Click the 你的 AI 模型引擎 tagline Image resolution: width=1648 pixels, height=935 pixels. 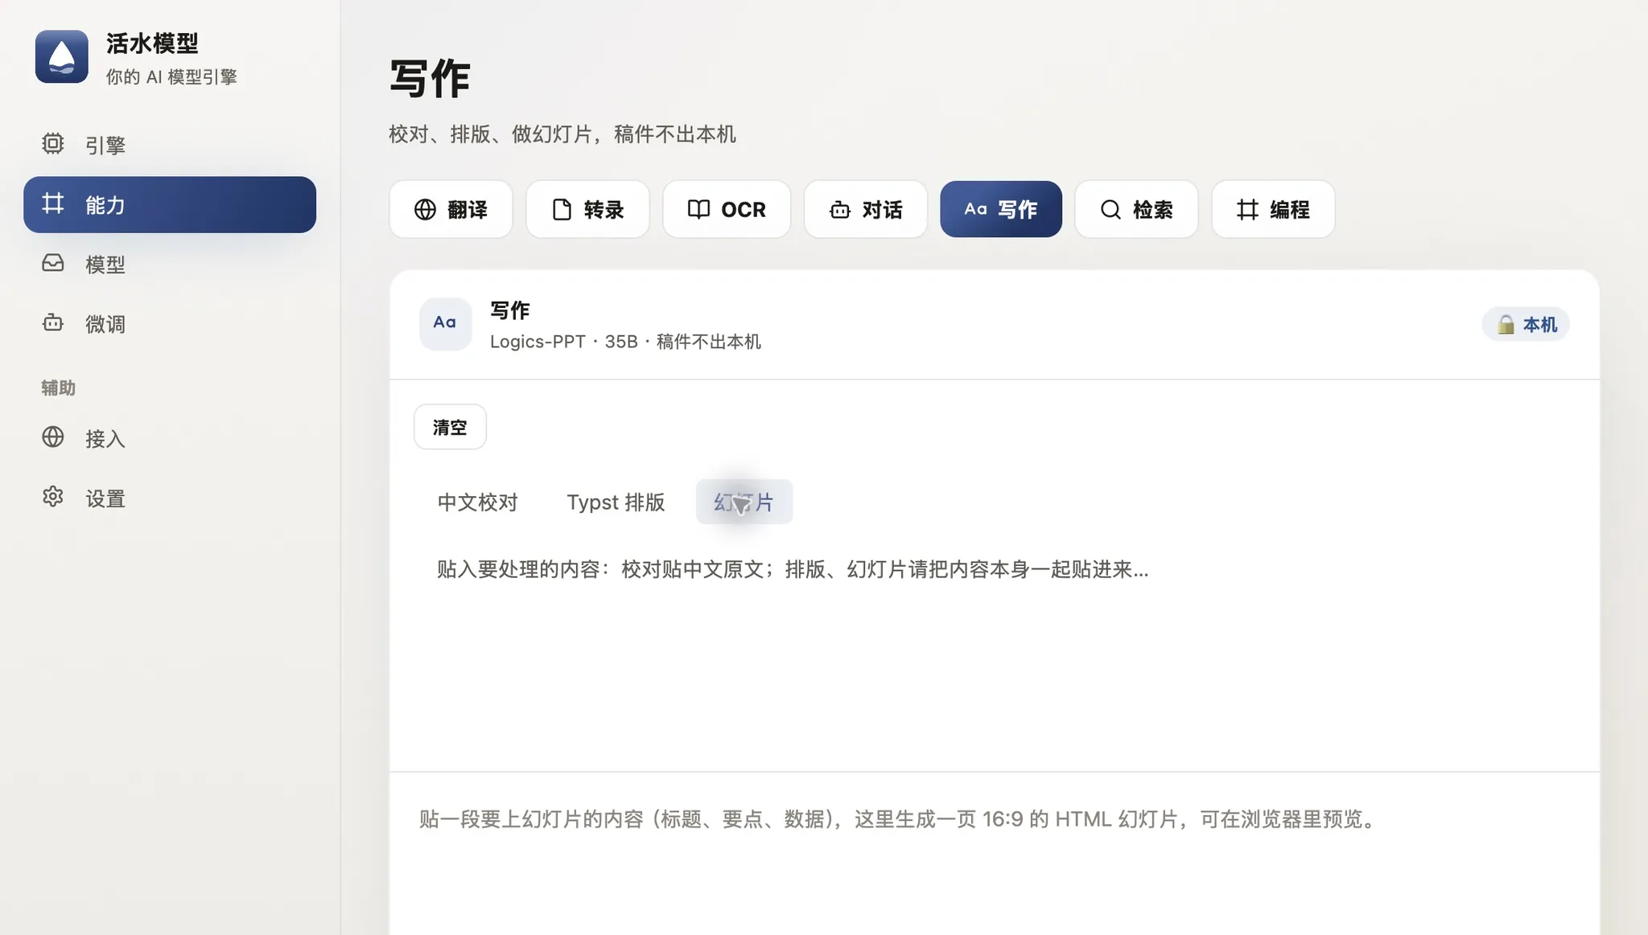[171, 76]
